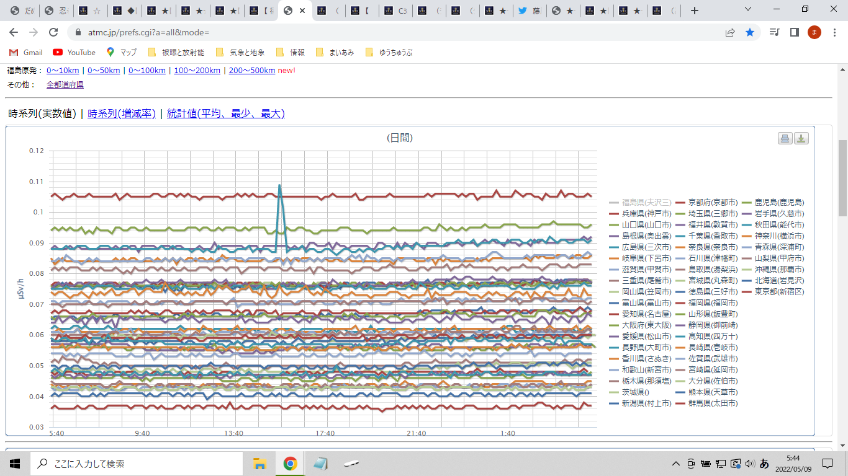Click the page's vertical scrollbar thumb
Viewport: 848px width, 476px height.
coord(842,178)
